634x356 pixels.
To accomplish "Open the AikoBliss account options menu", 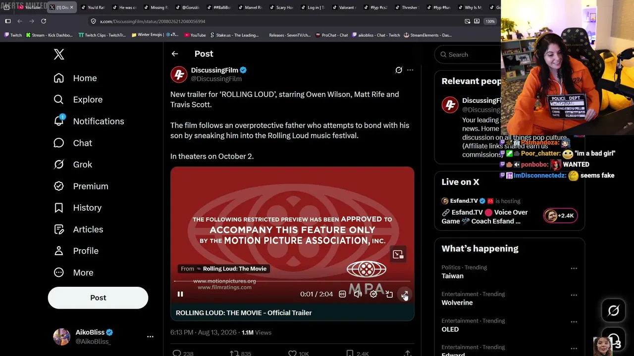I will [150, 337].
